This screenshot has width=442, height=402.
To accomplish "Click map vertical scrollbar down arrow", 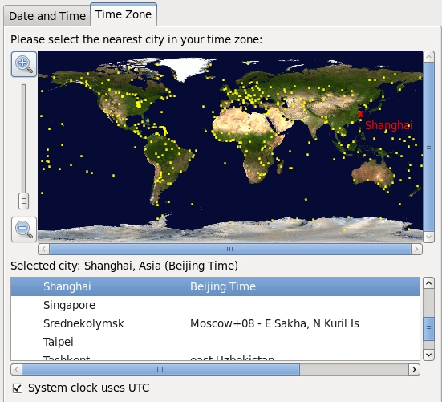I will pos(428,237).
